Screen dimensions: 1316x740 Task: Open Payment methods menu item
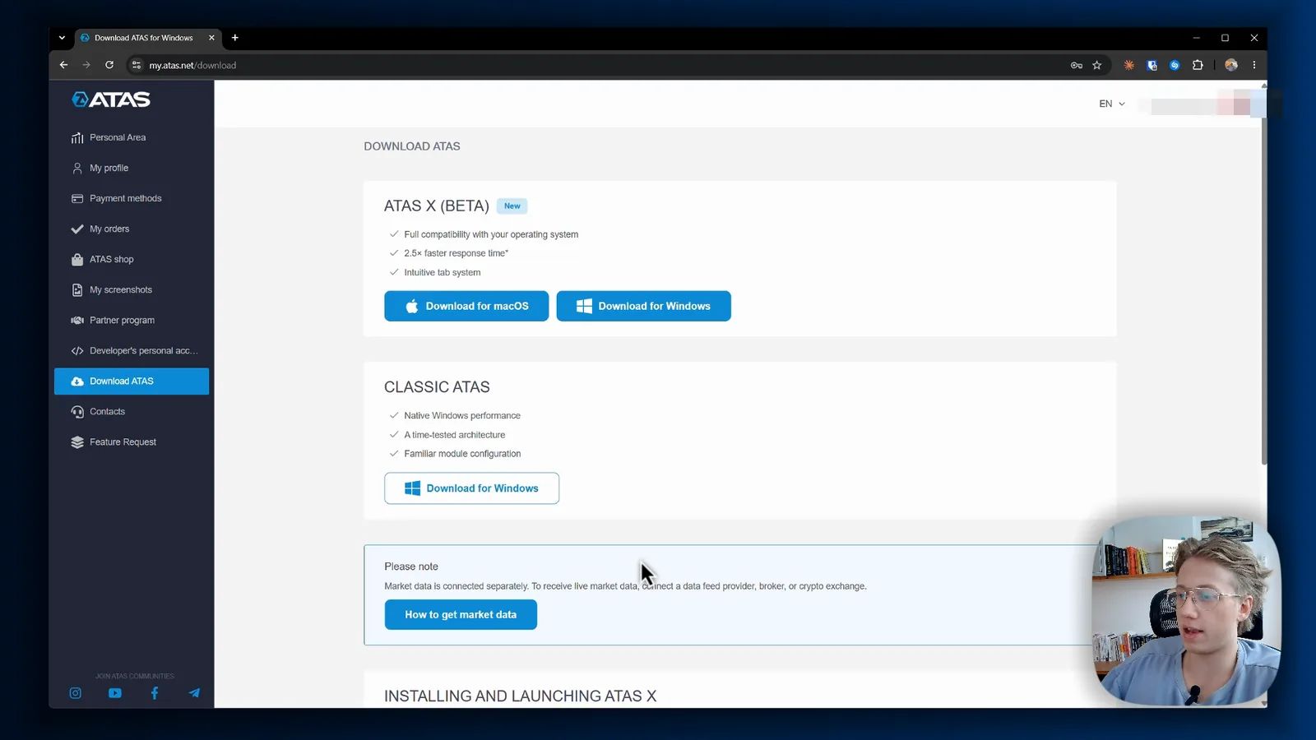click(132, 198)
